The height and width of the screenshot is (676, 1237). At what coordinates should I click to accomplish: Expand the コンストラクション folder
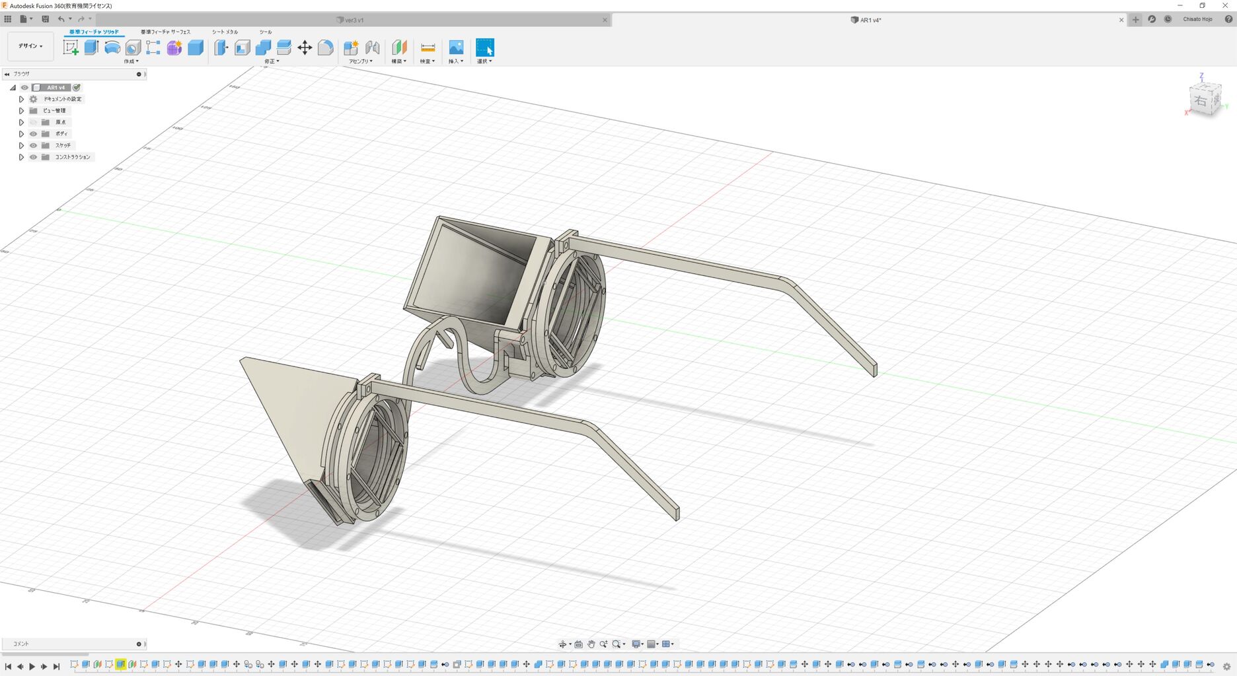click(x=21, y=157)
